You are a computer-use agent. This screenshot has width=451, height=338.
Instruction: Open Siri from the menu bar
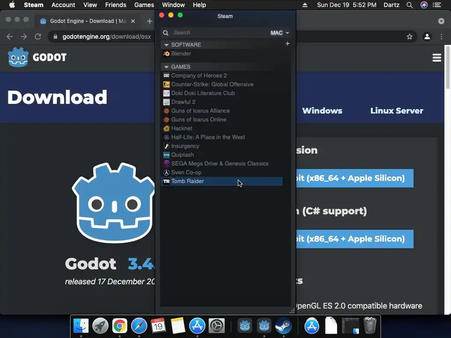[x=424, y=5]
